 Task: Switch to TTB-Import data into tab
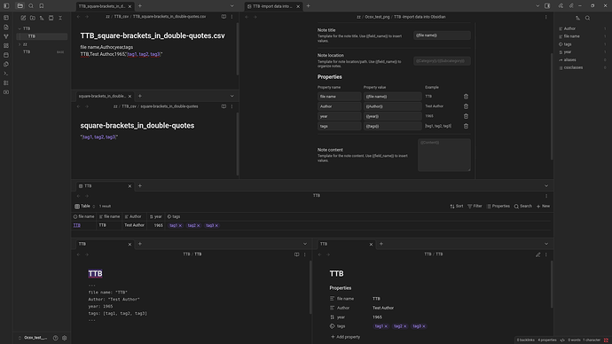[272, 6]
